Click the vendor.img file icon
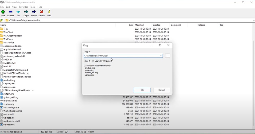The height and width of the screenshot is (134, 255). tap(2, 104)
